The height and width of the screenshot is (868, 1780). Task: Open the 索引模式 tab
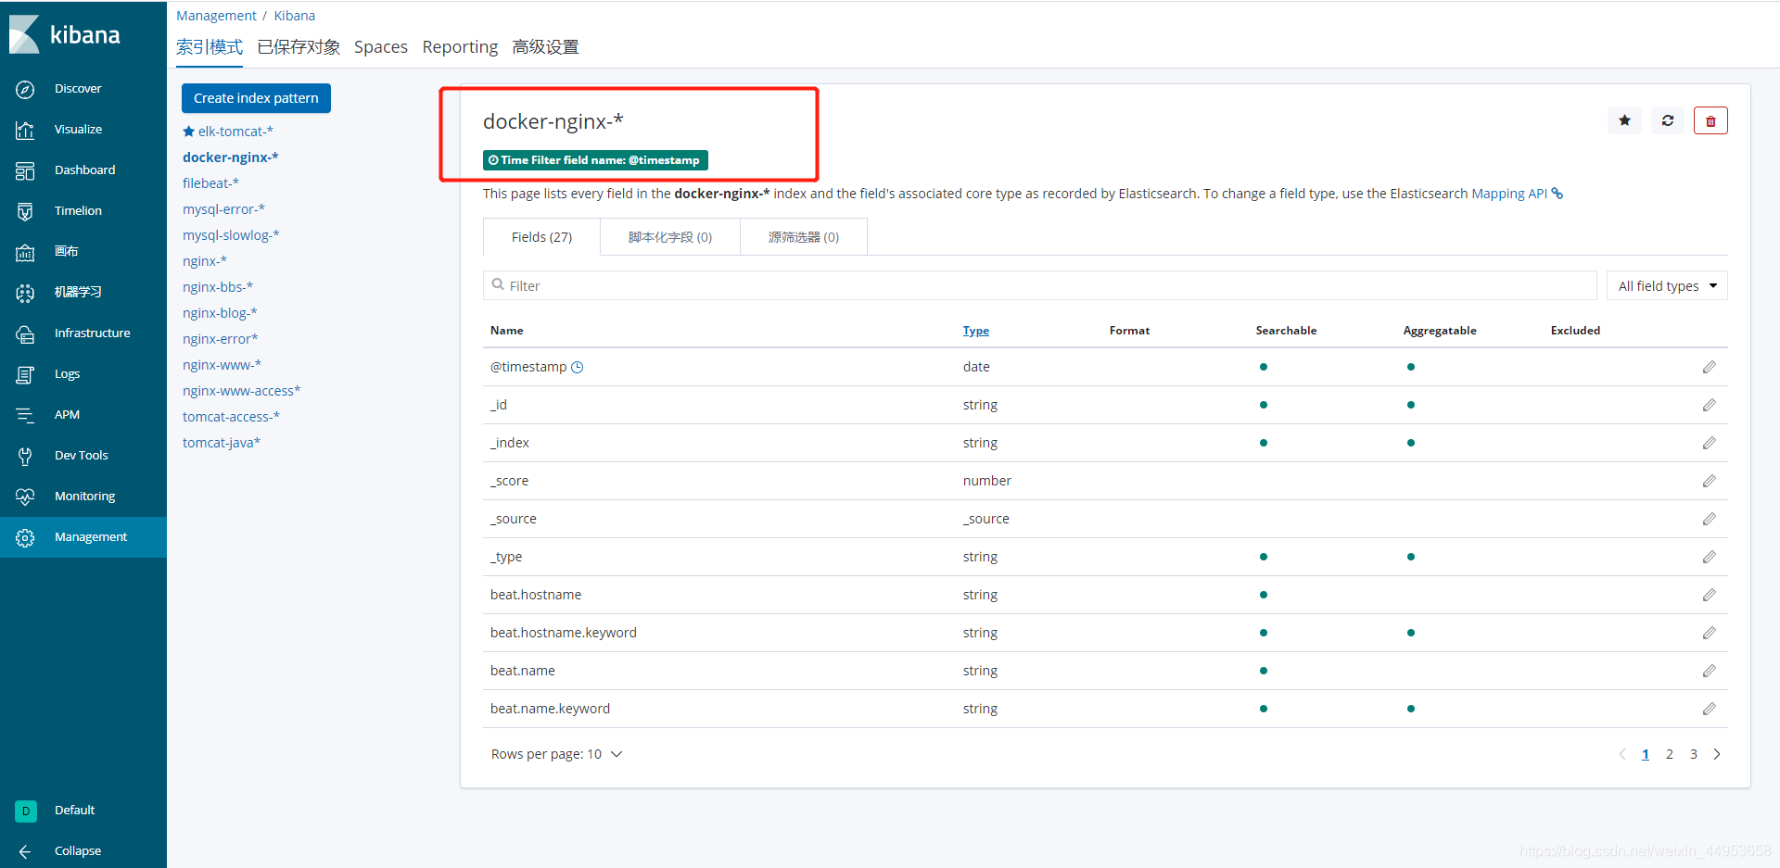point(210,47)
